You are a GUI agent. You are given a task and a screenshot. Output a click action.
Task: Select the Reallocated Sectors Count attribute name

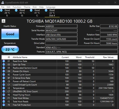pyautogui.click(x=25, y=68)
